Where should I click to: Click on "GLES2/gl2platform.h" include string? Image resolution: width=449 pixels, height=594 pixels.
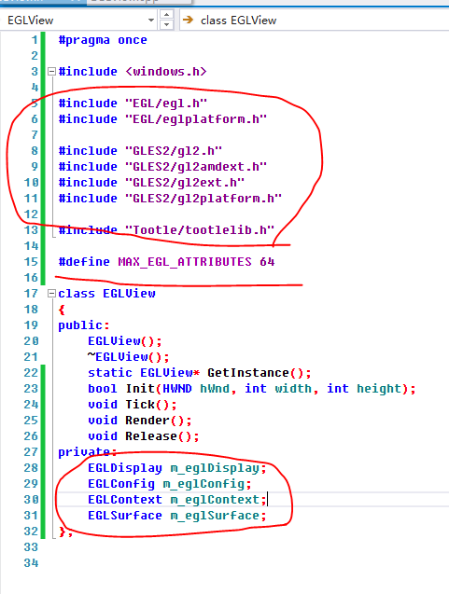pos(203,199)
